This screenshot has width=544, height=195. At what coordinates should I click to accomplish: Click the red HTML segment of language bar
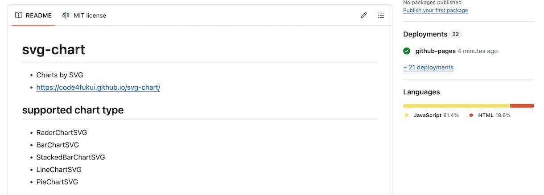click(x=522, y=106)
